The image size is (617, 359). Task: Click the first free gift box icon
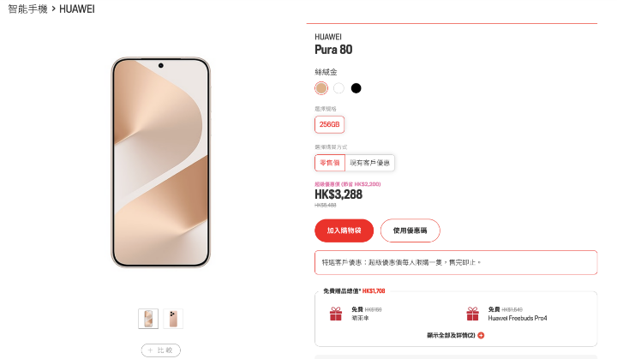[x=336, y=314]
